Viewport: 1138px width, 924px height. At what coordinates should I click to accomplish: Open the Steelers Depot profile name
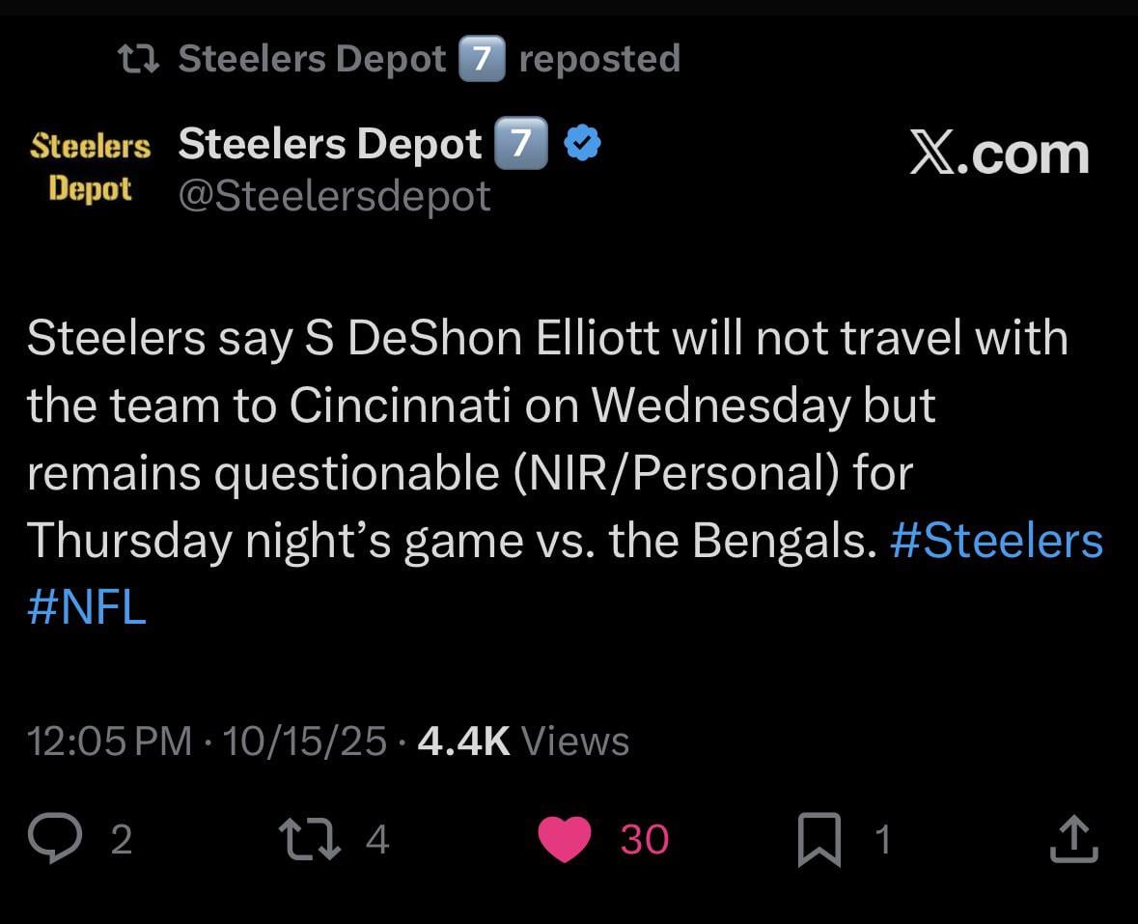pos(331,142)
